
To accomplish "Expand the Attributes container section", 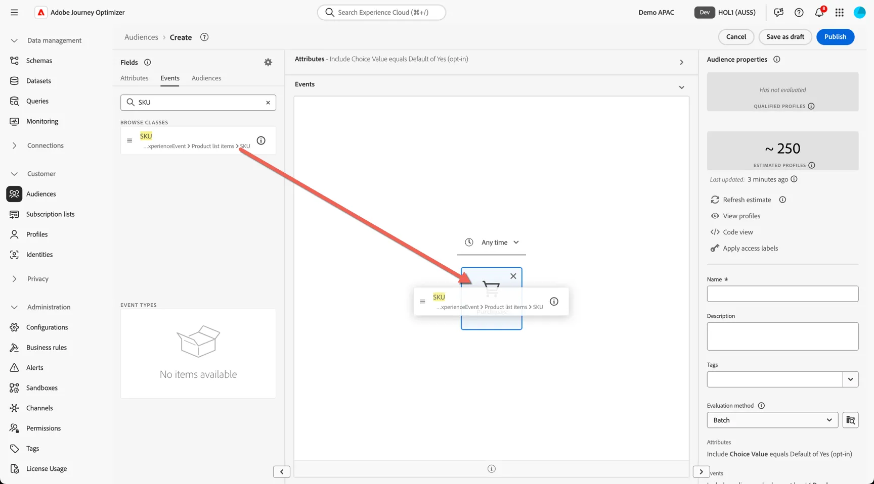I will pos(681,62).
